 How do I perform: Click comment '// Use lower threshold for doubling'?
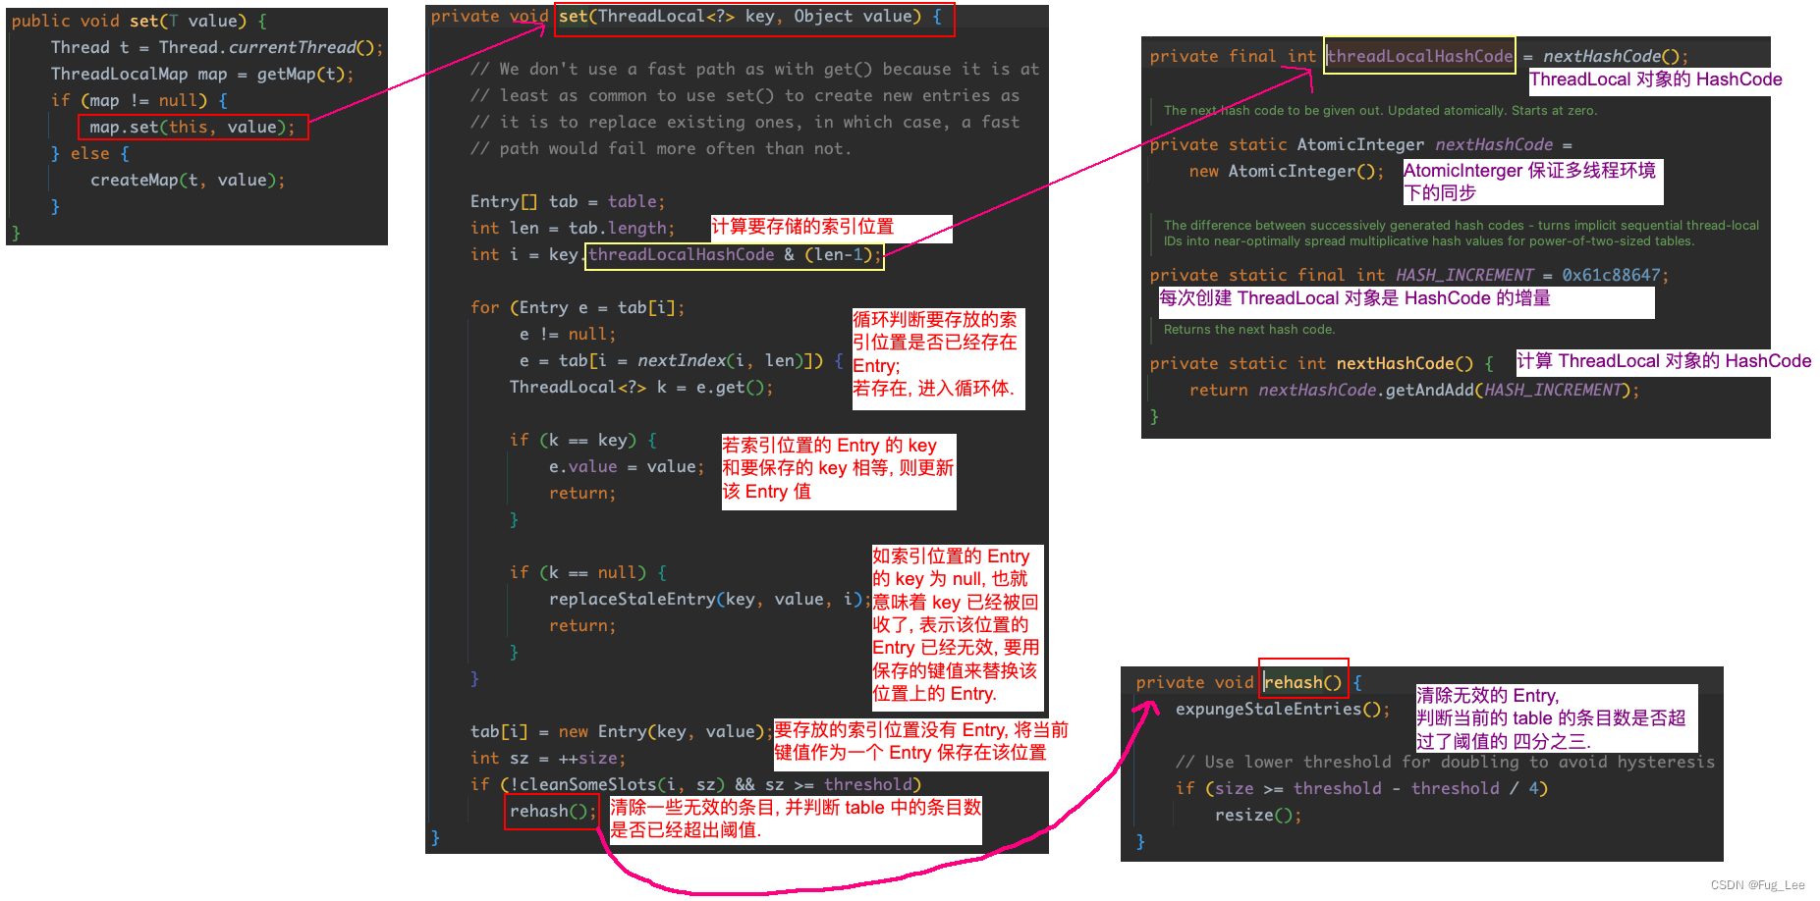click(1445, 762)
